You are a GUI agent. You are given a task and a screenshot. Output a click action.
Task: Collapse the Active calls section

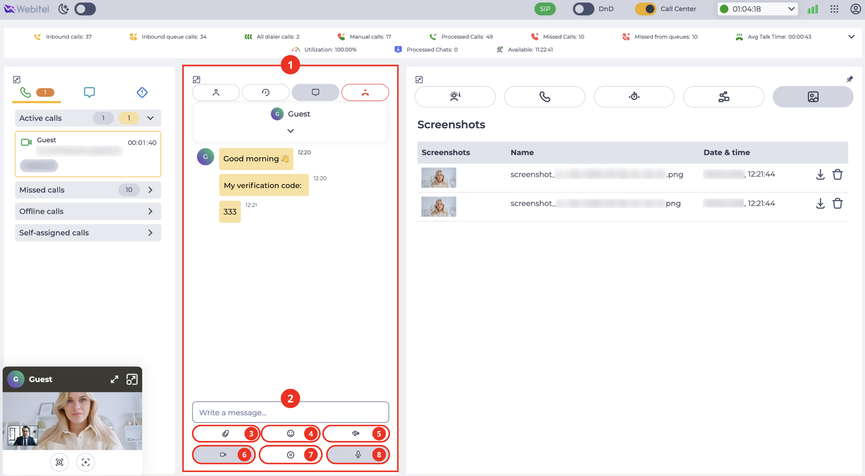click(151, 118)
